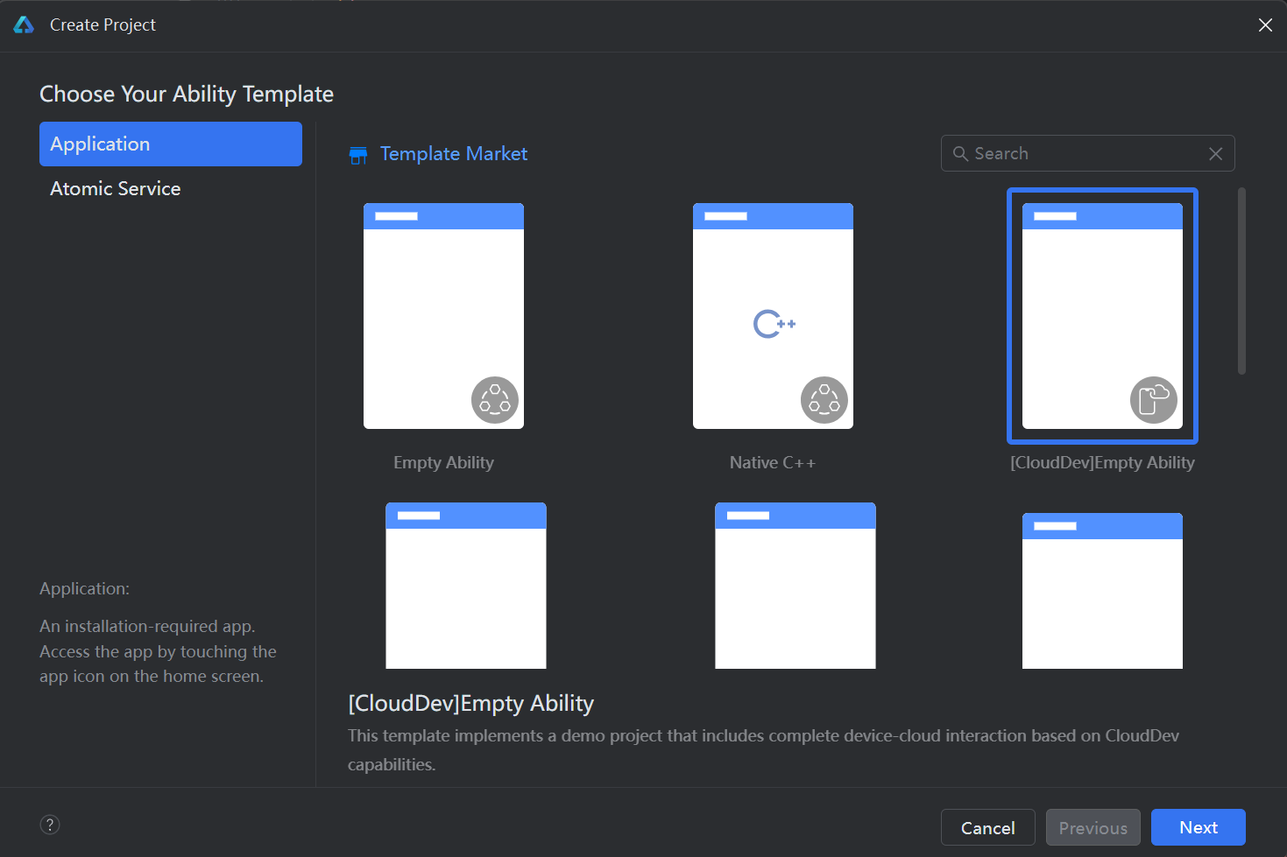
Task: Clear the search field with X icon
Action: (x=1215, y=153)
